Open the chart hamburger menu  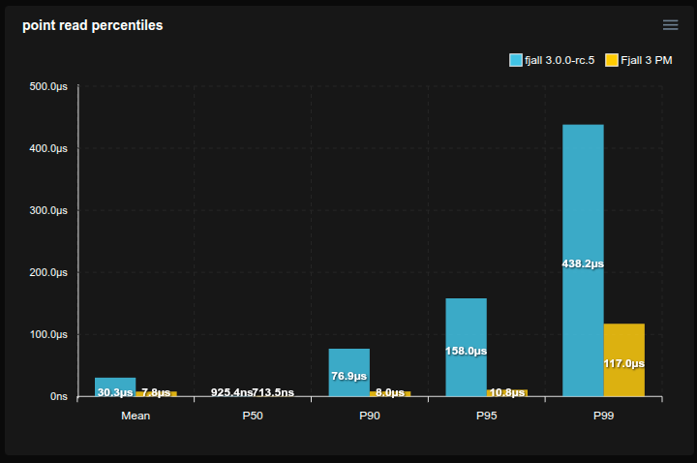(670, 25)
